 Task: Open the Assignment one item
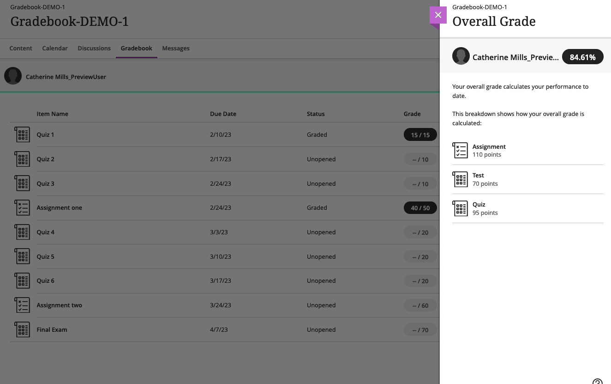[x=59, y=208]
